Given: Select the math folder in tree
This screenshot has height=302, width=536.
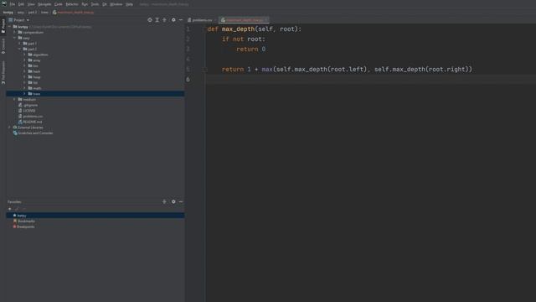Looking at the screenshot, I should point(34,88).
